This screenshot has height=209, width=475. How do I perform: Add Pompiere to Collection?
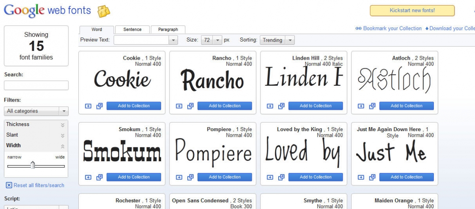tap(225, 177)
